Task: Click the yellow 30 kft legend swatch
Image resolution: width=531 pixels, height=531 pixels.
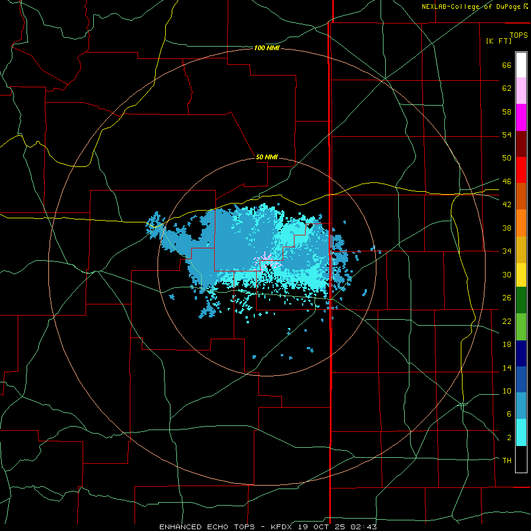Action: point(521,275)
